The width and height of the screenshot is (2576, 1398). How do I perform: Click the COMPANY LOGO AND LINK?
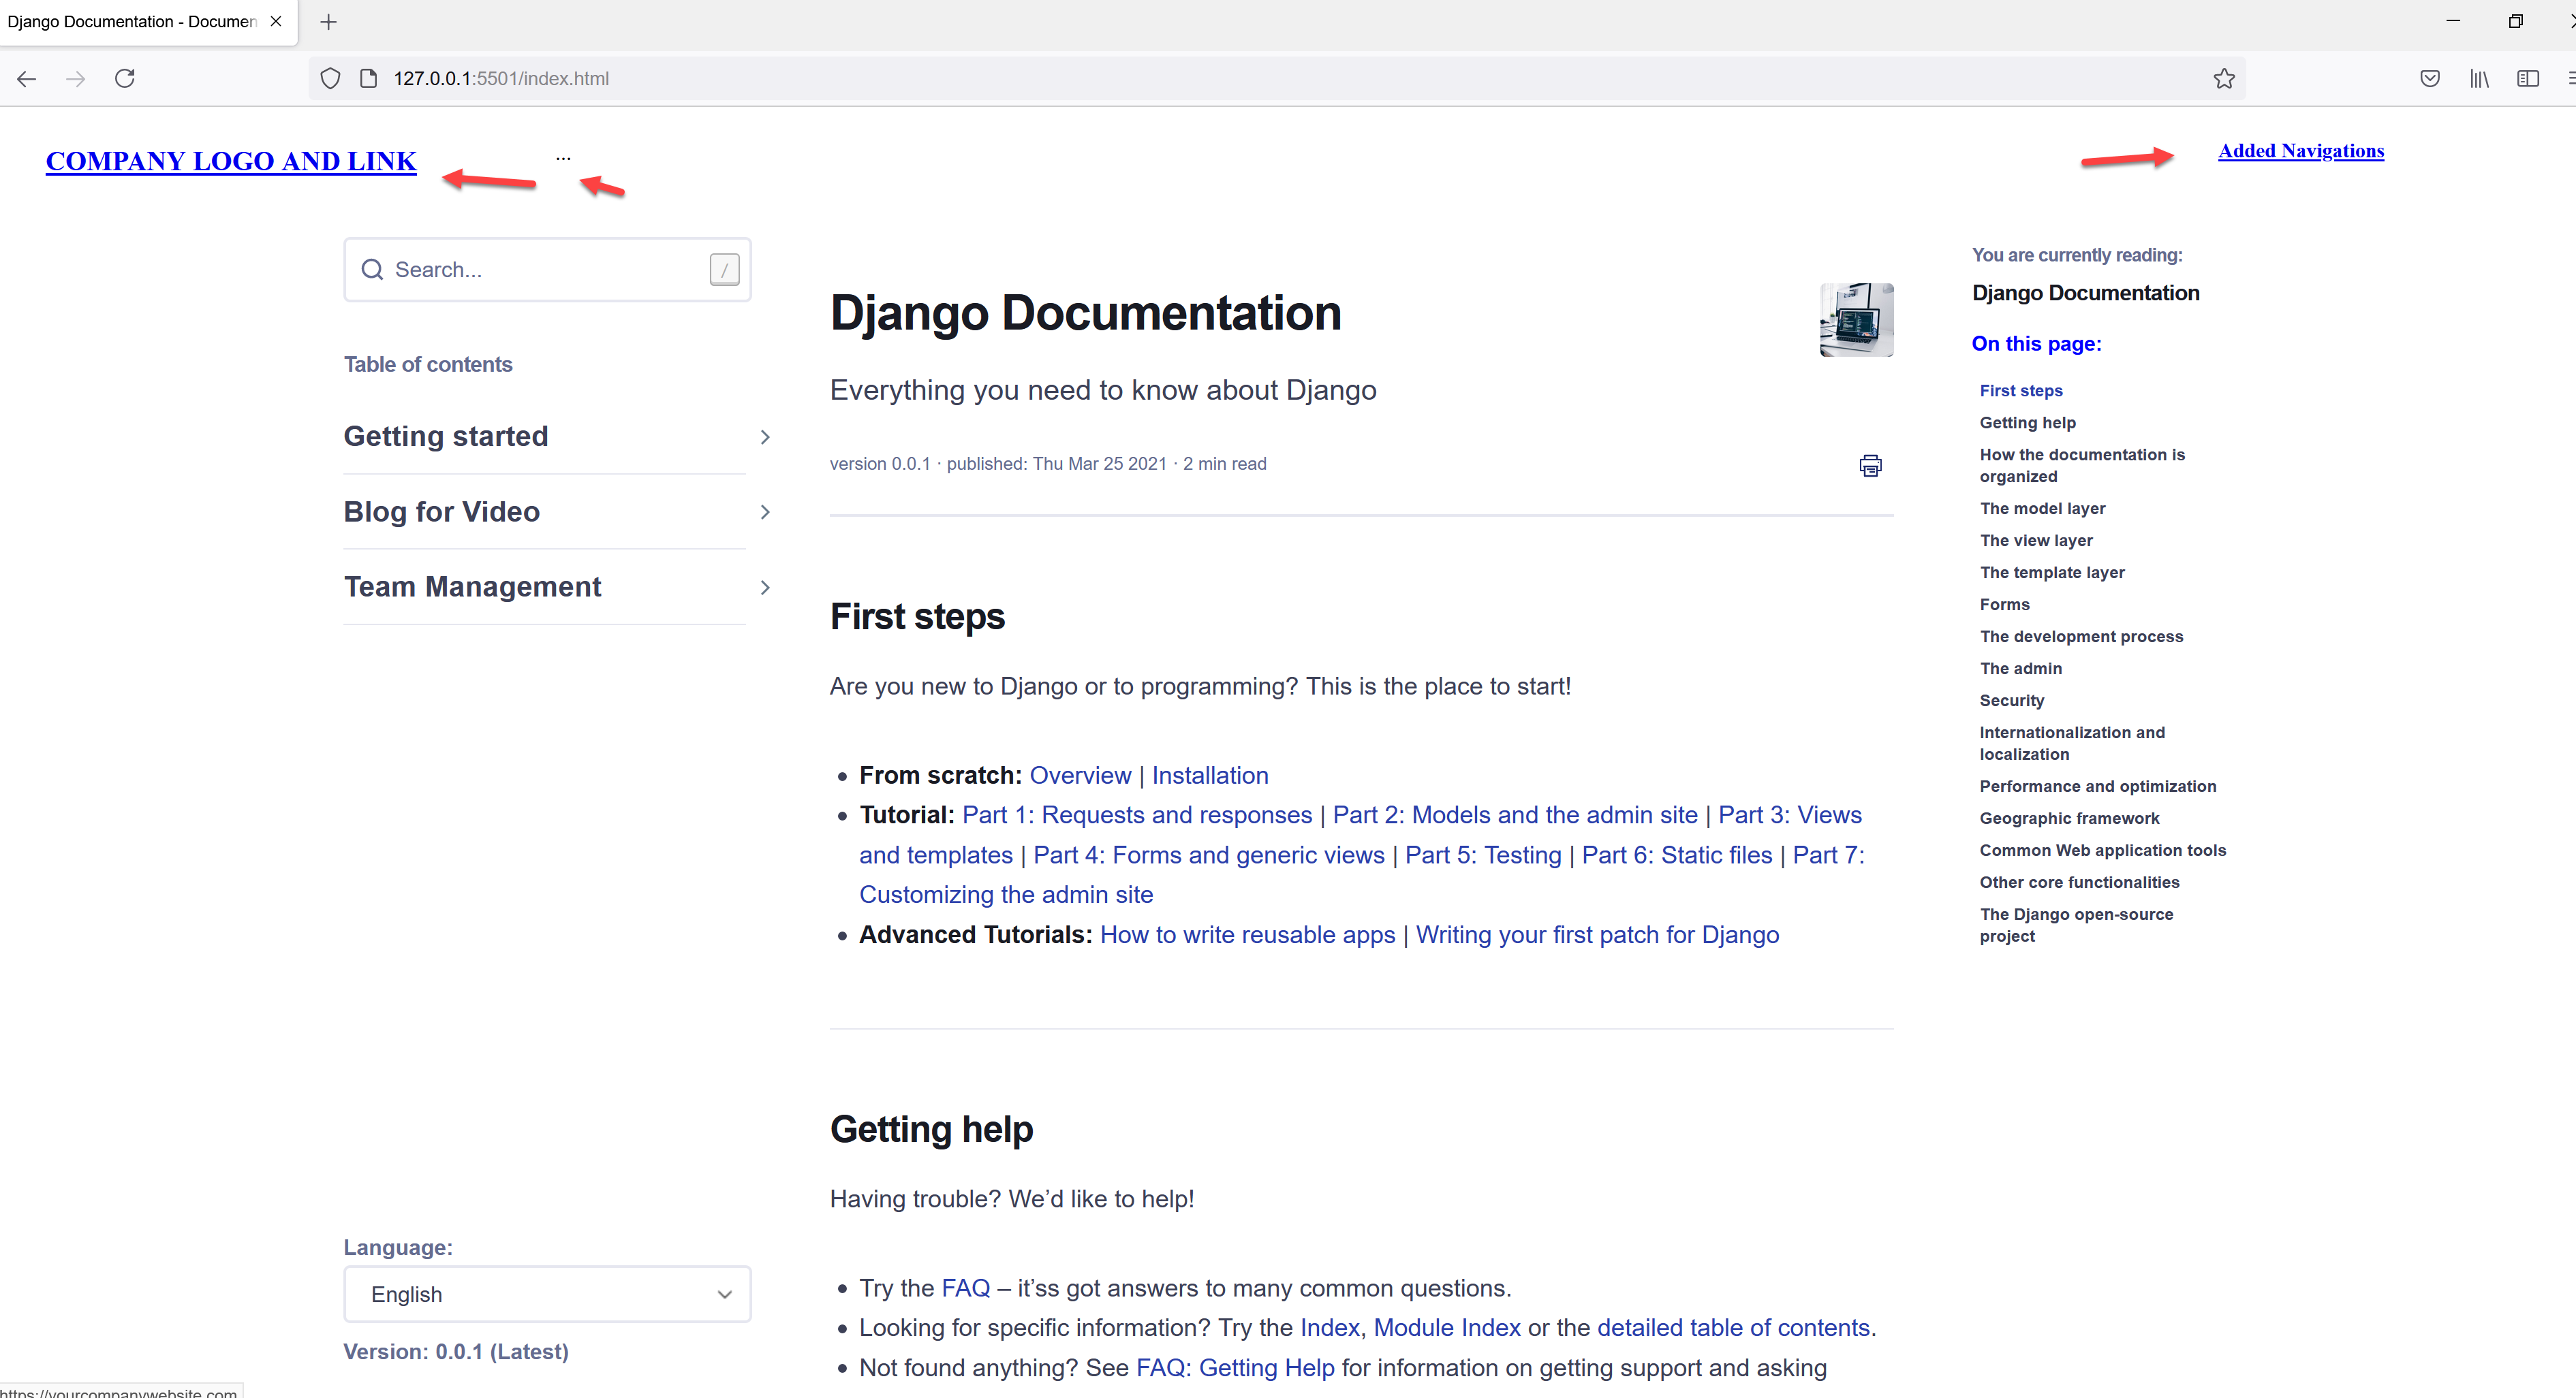[231, 160]
